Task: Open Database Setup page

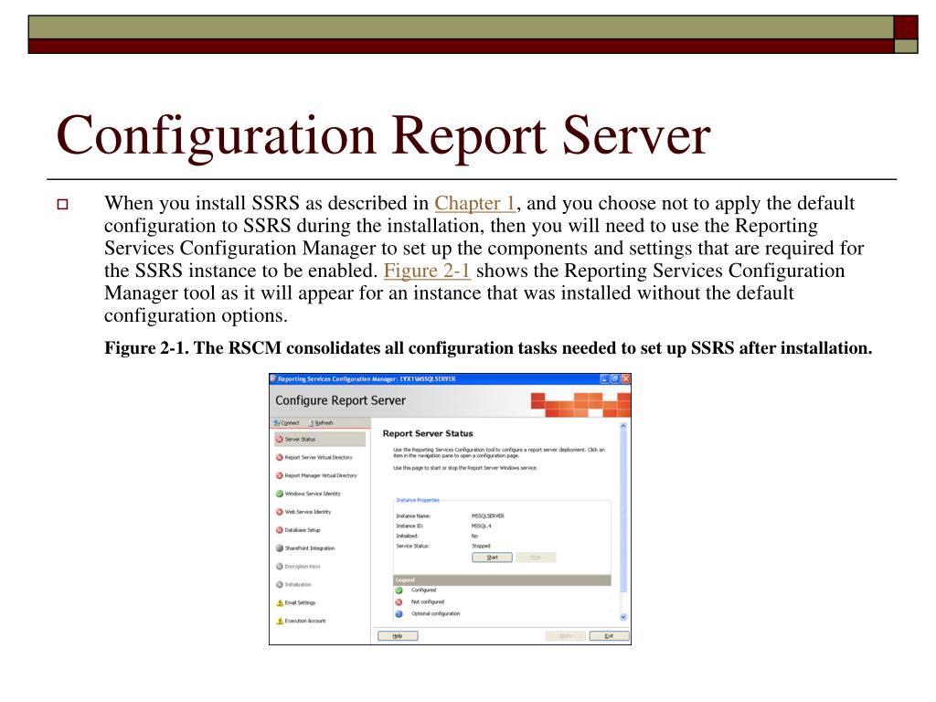Action: coord(298,530)
